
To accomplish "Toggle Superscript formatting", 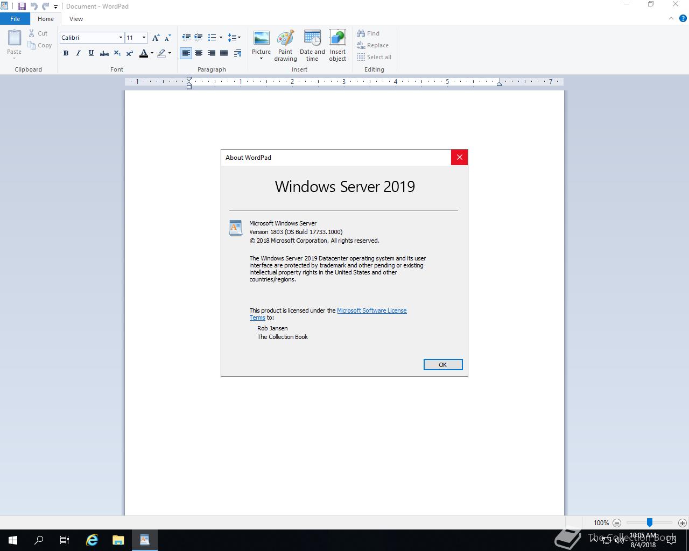I will point(130,53).
